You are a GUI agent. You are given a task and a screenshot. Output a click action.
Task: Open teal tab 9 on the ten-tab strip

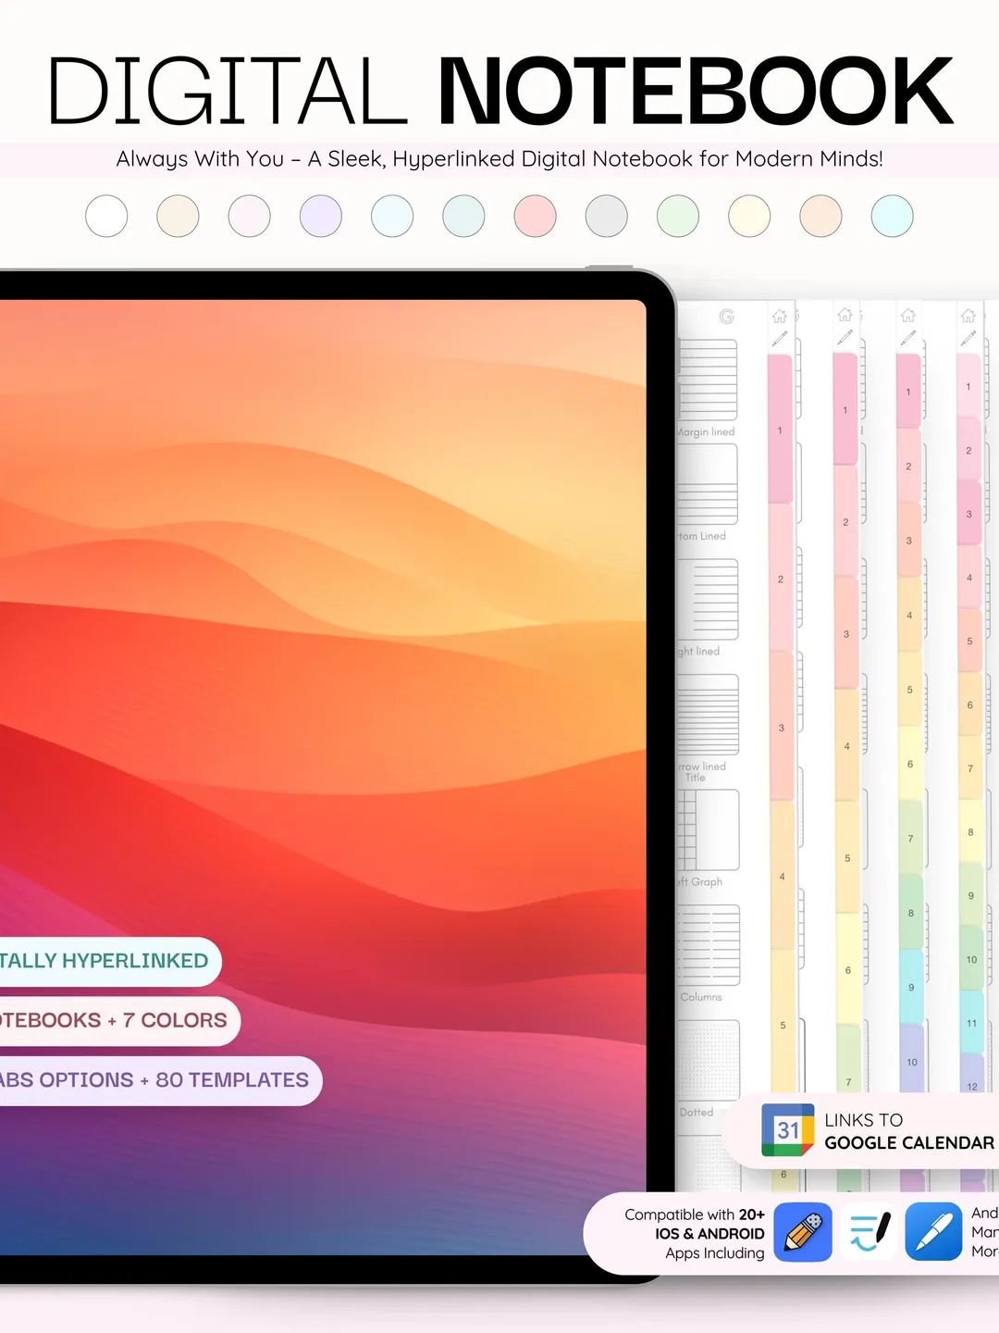click(x=911, y=986)
